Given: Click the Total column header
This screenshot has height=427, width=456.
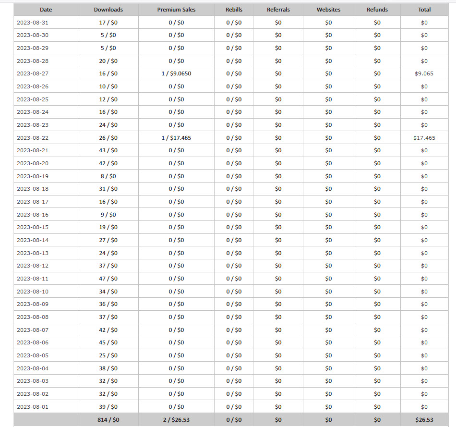Looking at the screenshot, I should tap(424, 10).
